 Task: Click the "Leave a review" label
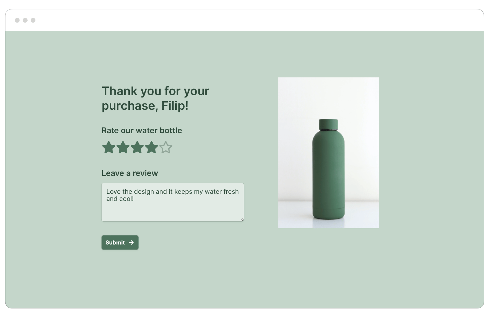click(x=130, y=173)
